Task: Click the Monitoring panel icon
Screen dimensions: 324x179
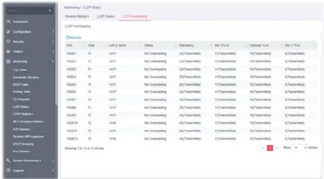Action: [x=8, y=61]
